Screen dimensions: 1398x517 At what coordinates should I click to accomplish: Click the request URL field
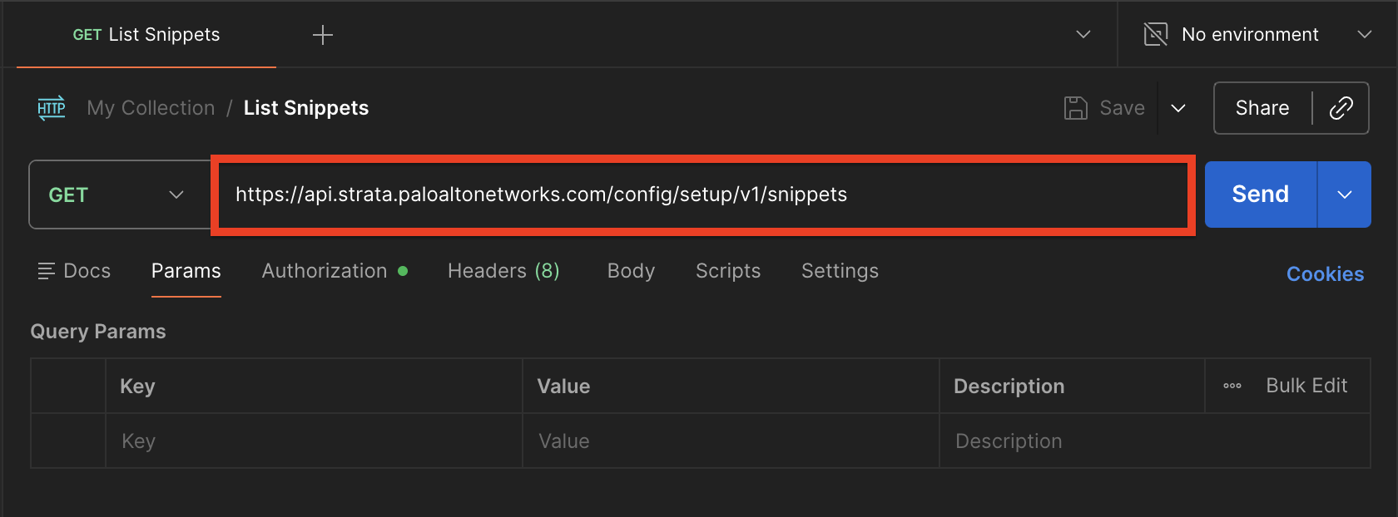[x=703, y=194]
